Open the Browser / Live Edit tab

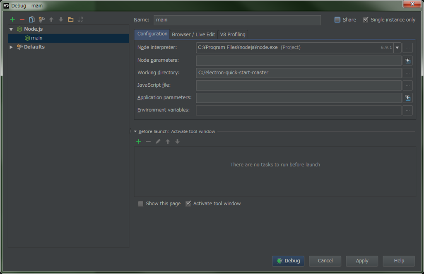(x=194, y=34)
